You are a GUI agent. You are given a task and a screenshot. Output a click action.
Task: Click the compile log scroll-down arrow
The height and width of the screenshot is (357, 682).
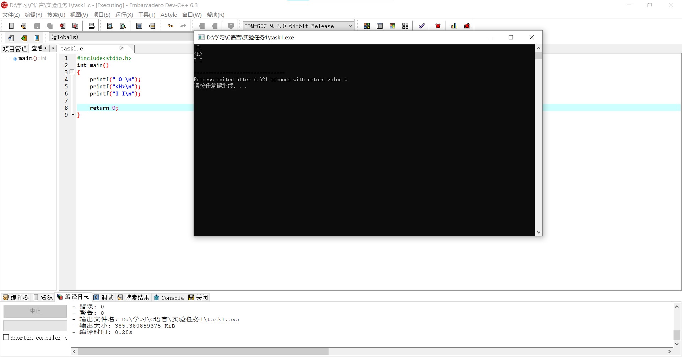(677, 344)
